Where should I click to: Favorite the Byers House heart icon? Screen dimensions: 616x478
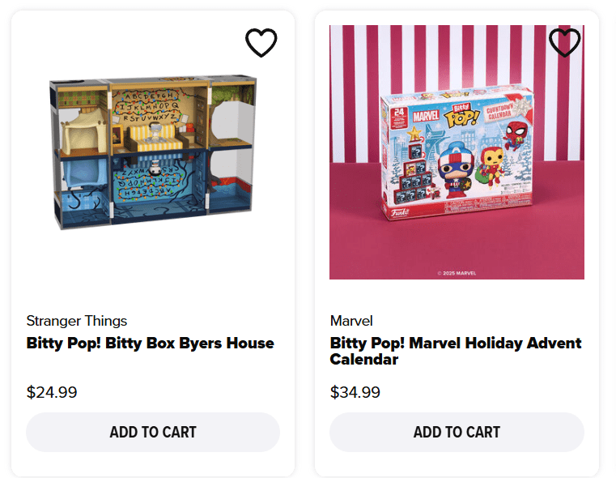(x=261, y=43)
